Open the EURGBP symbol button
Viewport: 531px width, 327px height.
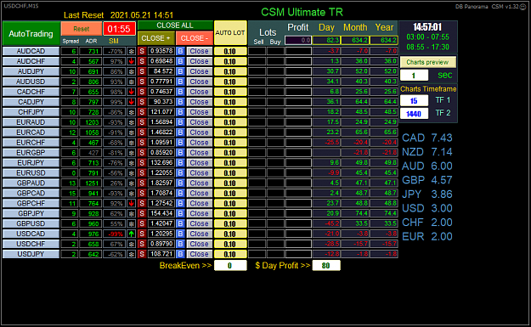click(x=31, y=153)
